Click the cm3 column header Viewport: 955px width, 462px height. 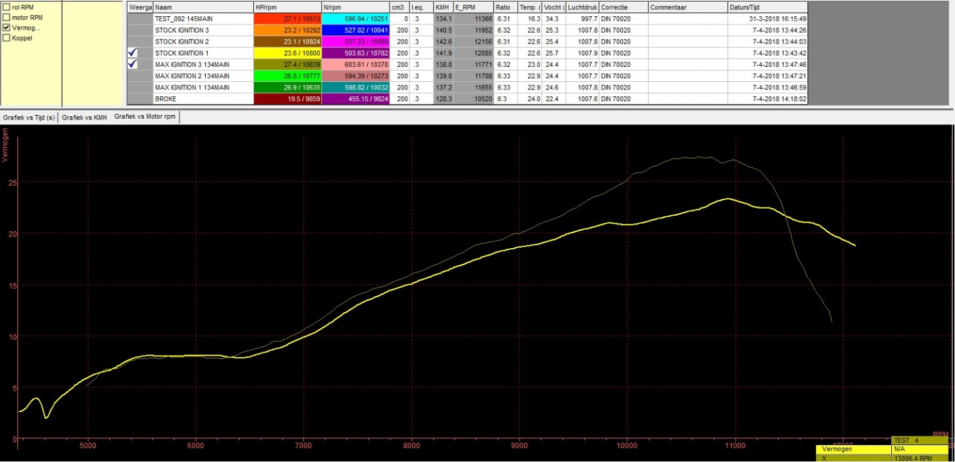pyautogui.click(x=401, y=7)
